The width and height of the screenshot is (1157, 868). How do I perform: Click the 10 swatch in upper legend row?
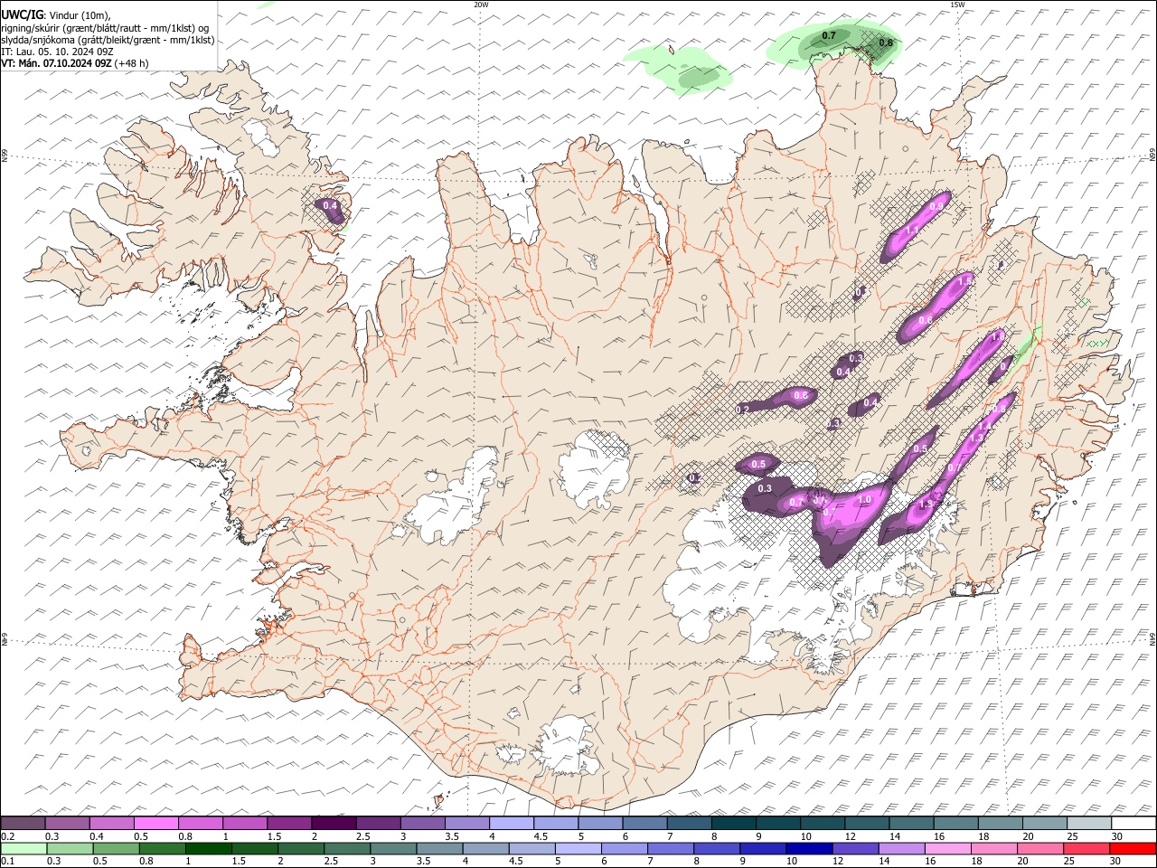821,823
